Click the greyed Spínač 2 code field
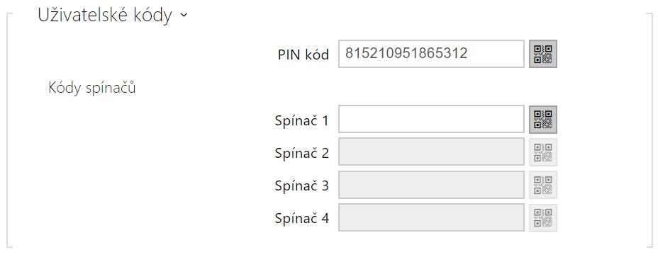The image size is (658, 257). 431,152
